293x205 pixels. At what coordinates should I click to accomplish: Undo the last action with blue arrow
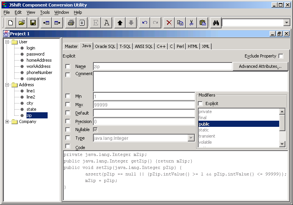(x=145, y=23)
